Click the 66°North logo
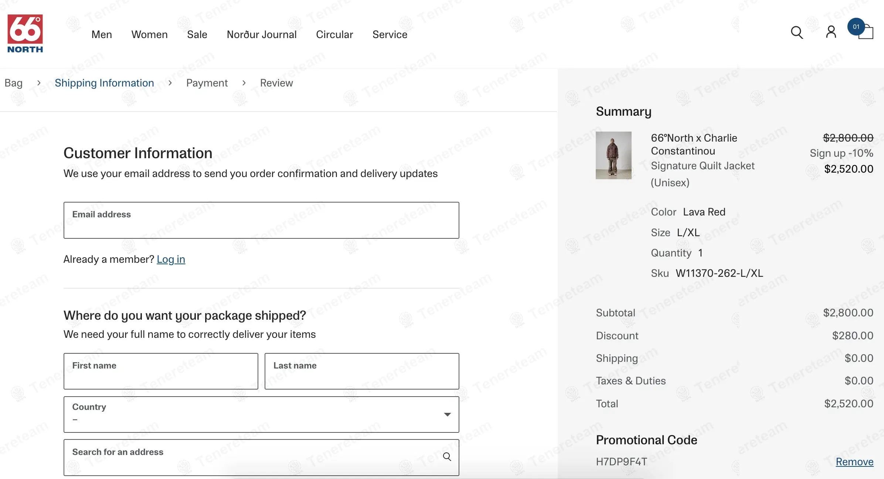 click(25, 34)
